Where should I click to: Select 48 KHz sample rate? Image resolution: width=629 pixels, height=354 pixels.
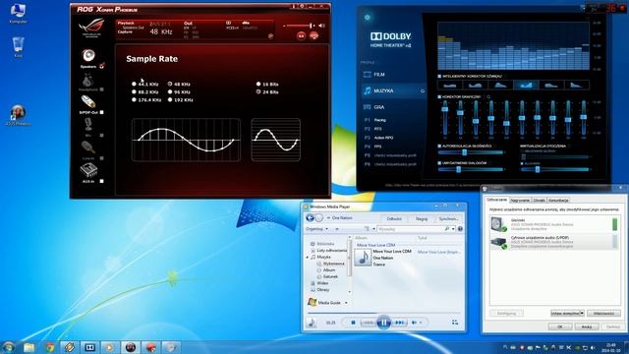coord(179,85)
